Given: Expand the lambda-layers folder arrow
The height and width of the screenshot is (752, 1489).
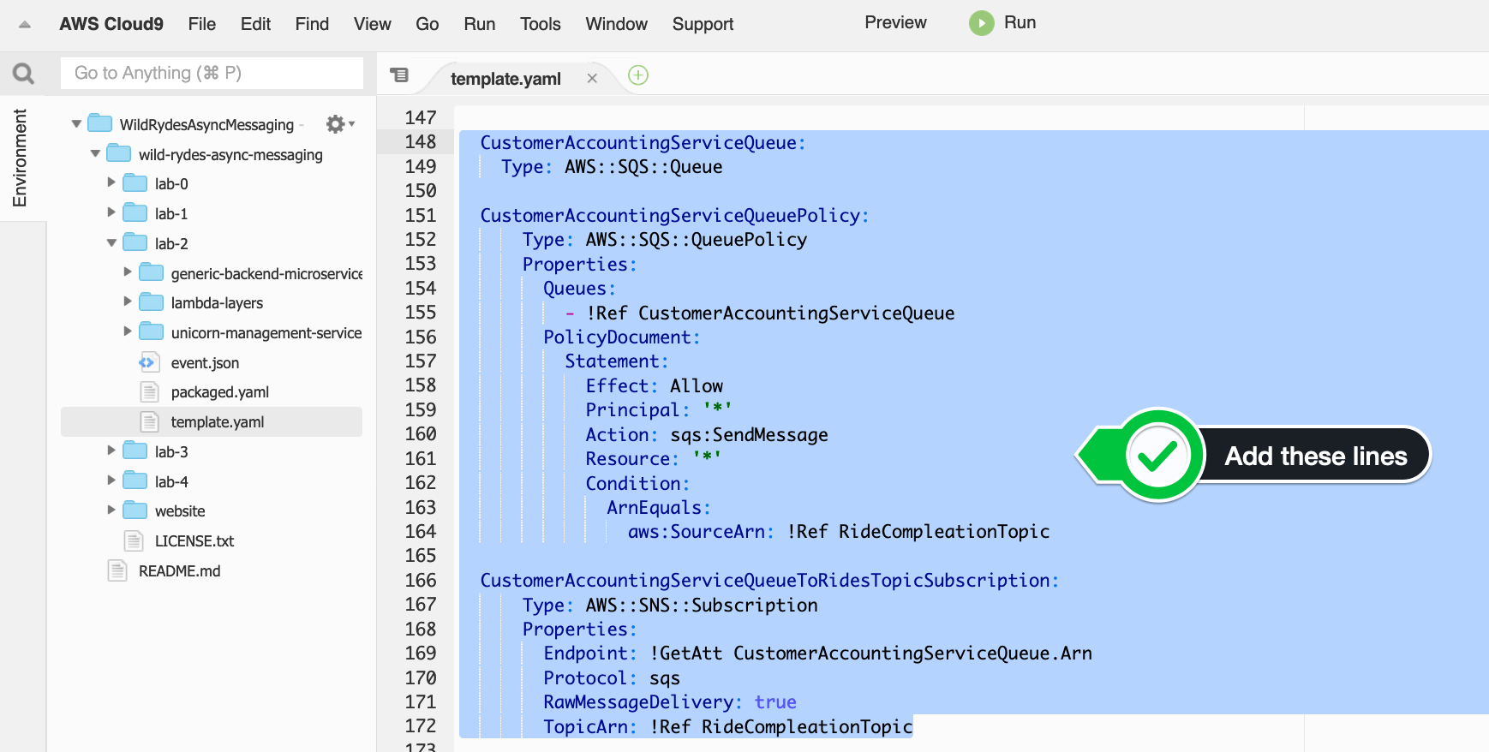Looking at the screenshot, I should [x=128, y=301].
